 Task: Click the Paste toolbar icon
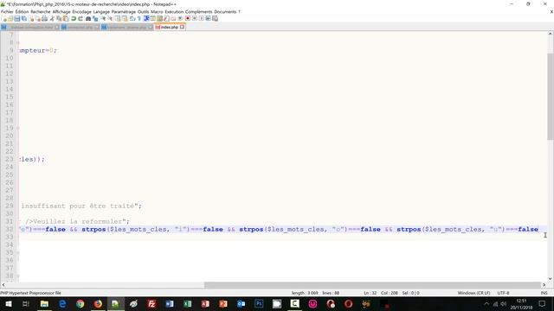pyautogui.click(x=66, y=19)
